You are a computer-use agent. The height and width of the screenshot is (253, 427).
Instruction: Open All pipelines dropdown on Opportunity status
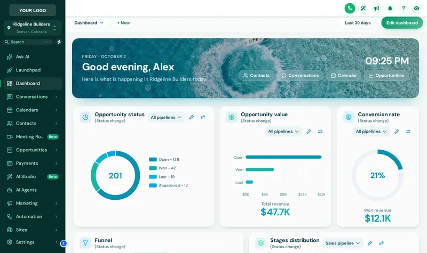pyautogui.click(x=166, y=117)
